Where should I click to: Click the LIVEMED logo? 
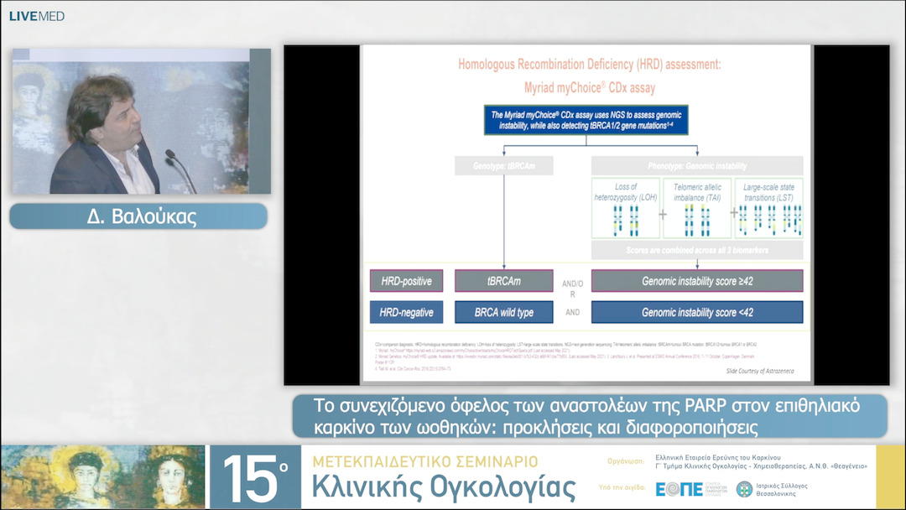click(35, 14)
